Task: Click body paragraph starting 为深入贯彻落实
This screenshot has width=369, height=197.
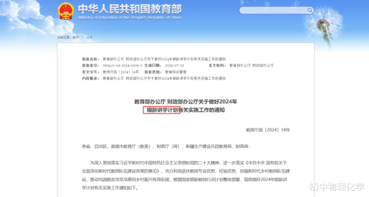Action: 186,175
